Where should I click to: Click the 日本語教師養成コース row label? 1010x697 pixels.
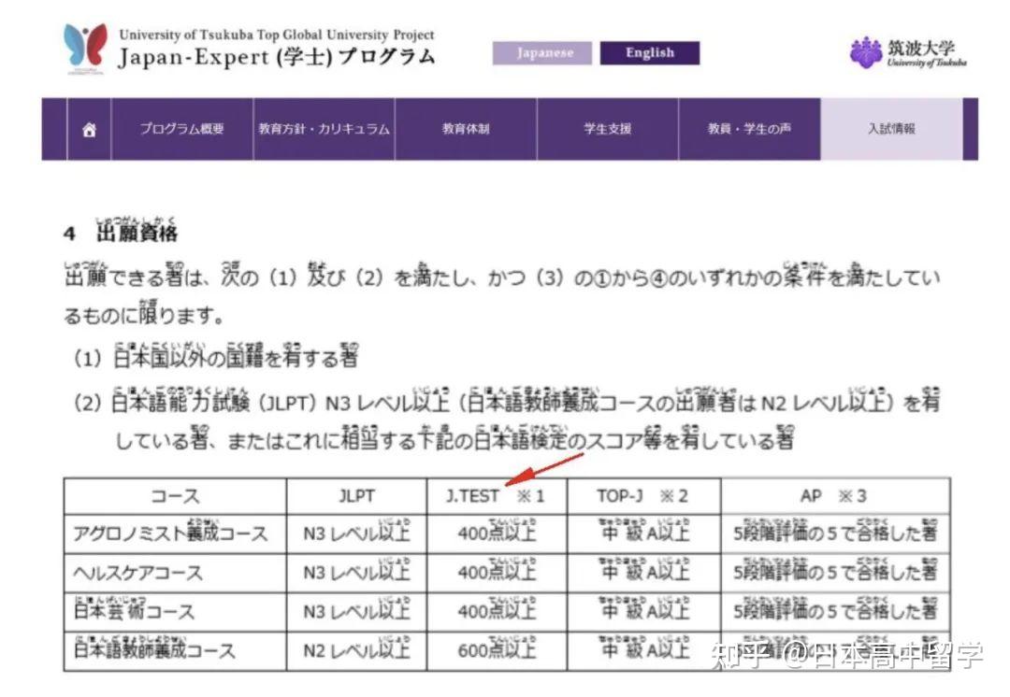pyautogui.click(x=154, y=648)
